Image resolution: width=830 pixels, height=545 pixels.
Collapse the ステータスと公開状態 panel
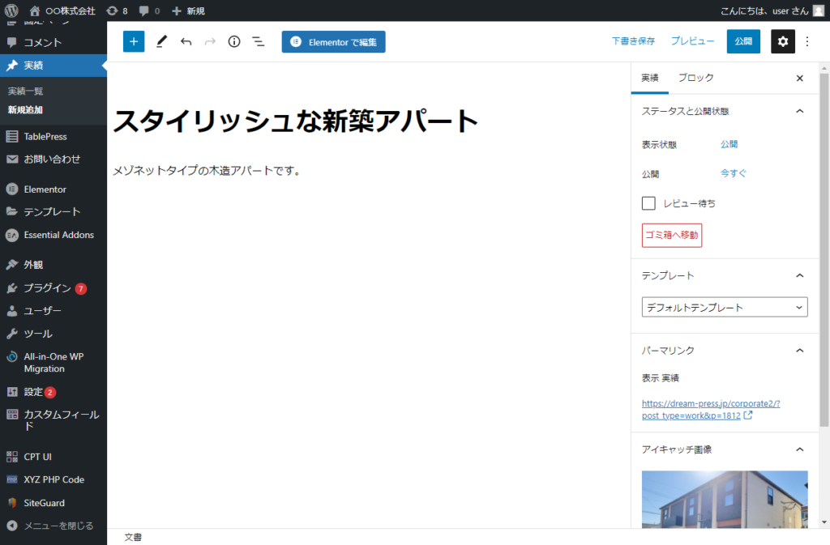point(799,111)
